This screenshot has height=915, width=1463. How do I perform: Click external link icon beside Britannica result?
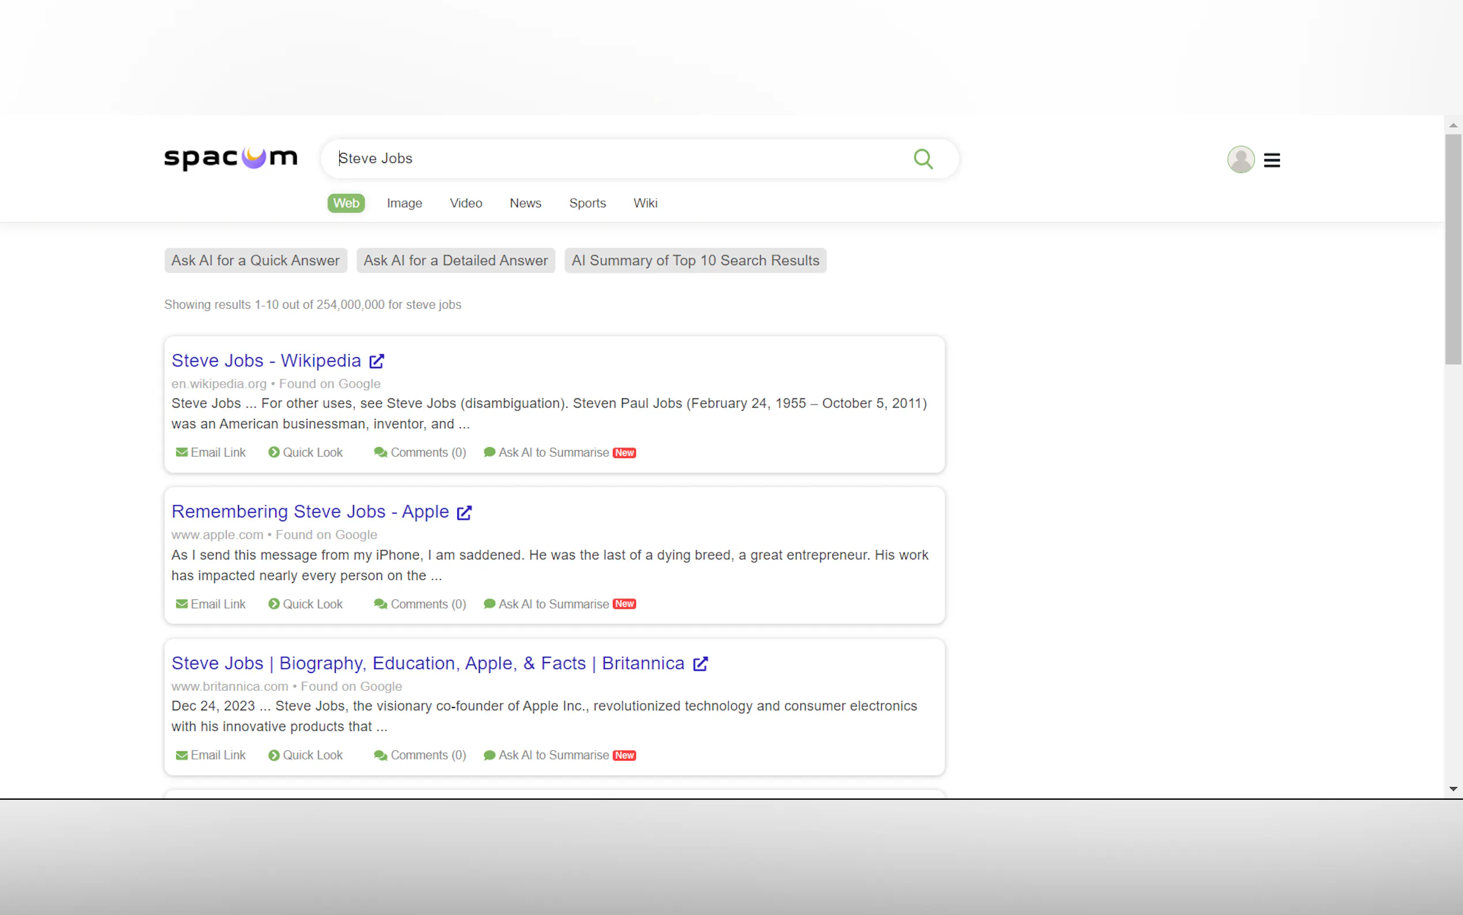click(700, 664)
